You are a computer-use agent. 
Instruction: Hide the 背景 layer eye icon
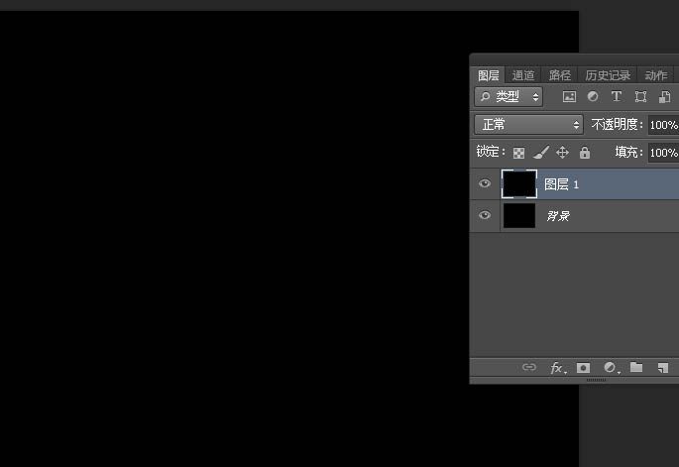[485, 216]
